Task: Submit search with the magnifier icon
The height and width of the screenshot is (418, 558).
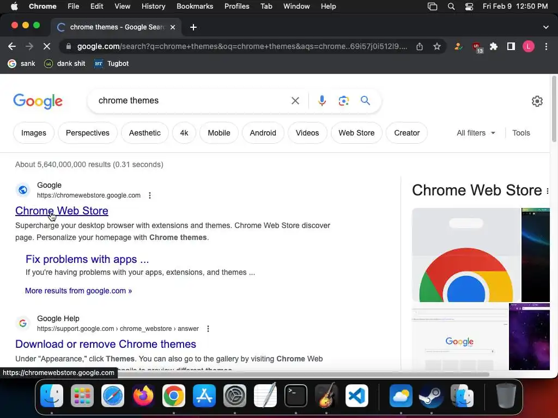Action: pyautogui.click(x=365, y=101)
